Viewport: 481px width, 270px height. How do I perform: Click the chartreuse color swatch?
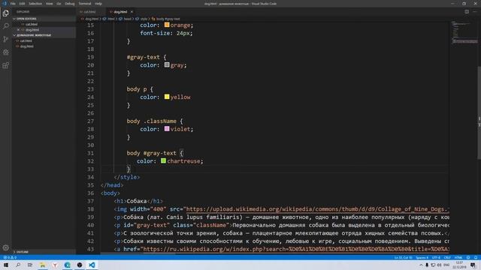tap(163, 160)
